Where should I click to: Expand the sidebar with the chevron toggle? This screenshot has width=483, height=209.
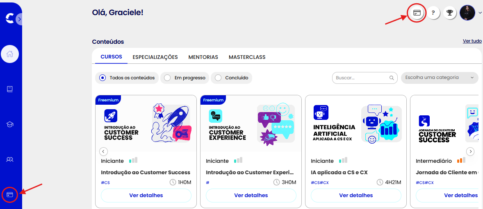point(19,19)
